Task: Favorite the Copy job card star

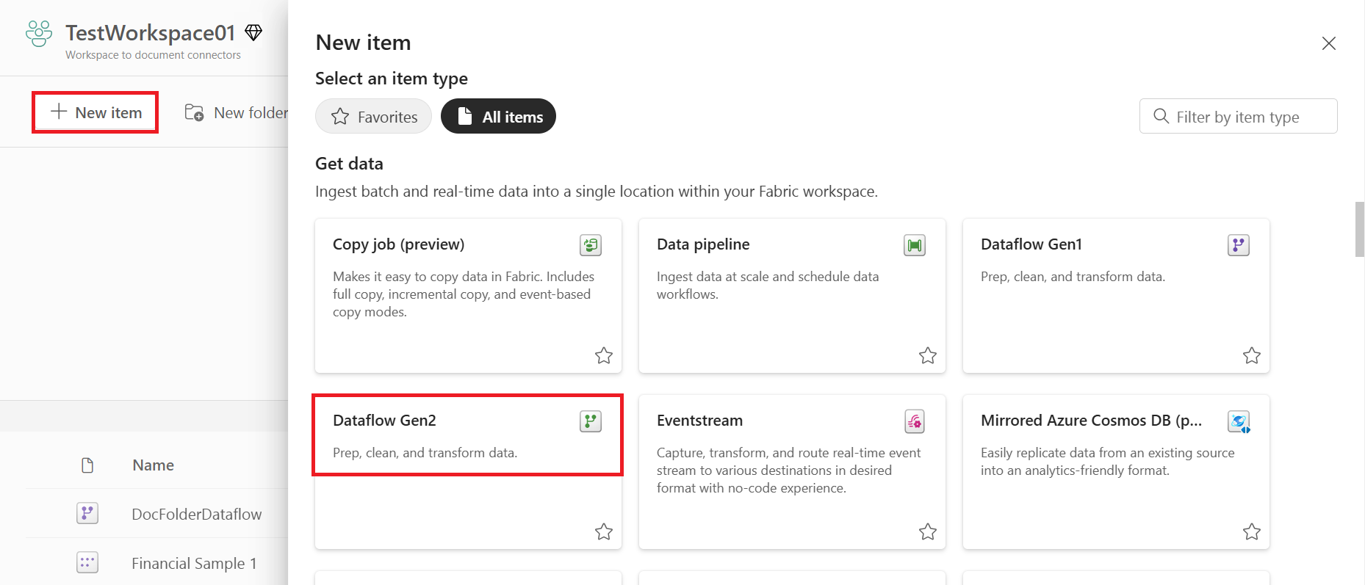Action: pyautogui.click(x=604, y=356)
